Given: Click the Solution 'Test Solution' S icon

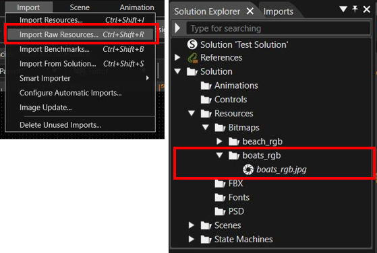Looking at the screenshot, I should (x=192, y=44).
